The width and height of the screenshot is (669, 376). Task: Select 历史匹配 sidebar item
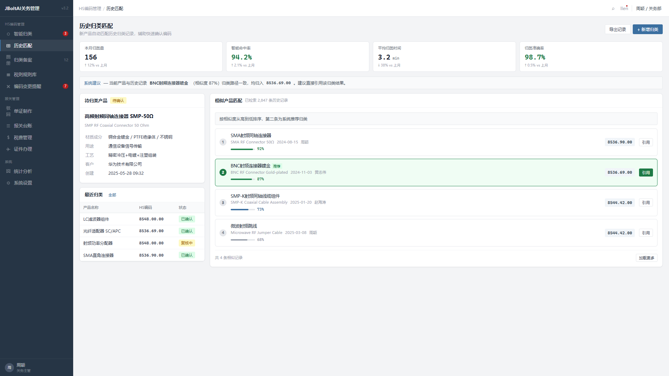[37, 46]
